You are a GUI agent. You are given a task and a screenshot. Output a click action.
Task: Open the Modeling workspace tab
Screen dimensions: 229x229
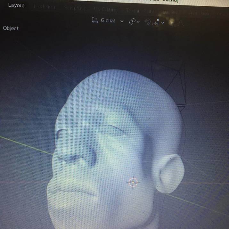45,7
